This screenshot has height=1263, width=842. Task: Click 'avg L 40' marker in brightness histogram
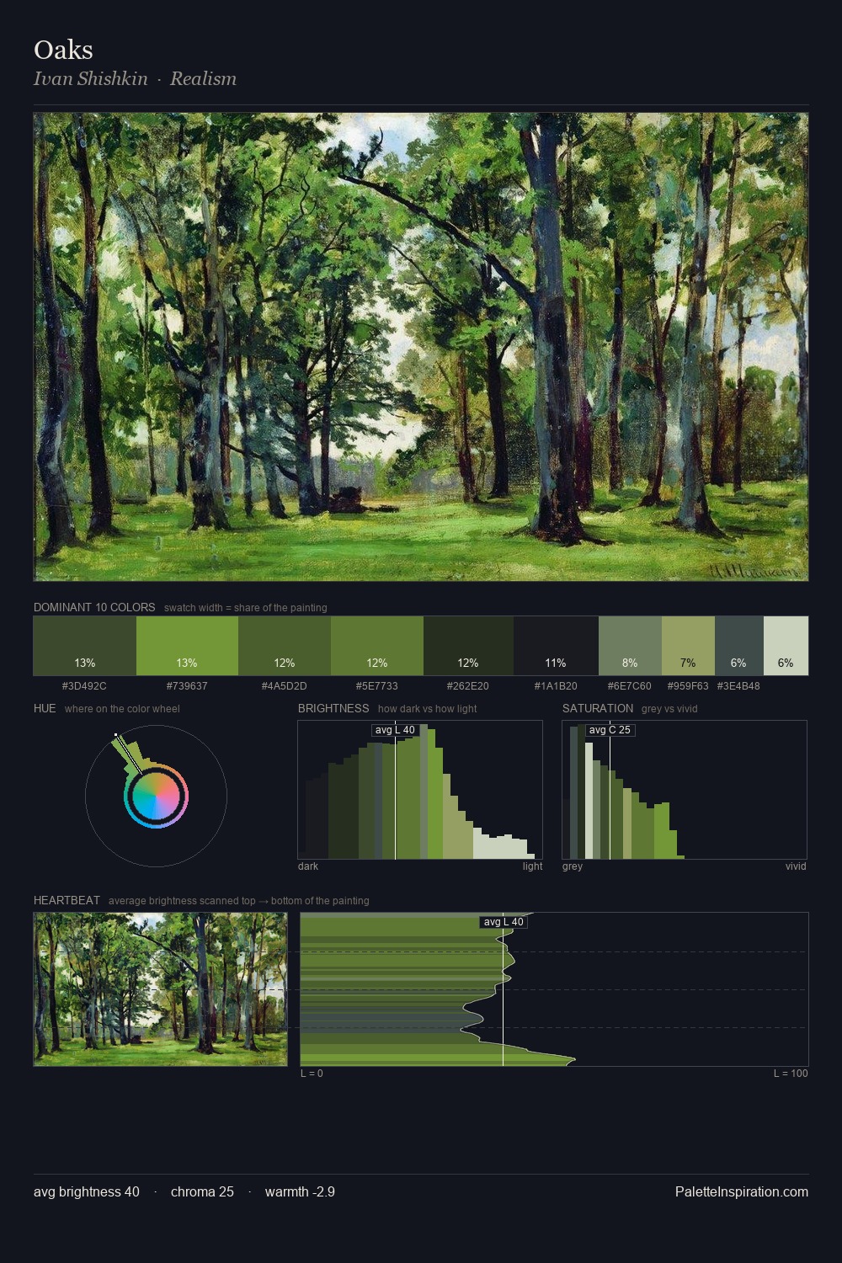coord(395,730)
